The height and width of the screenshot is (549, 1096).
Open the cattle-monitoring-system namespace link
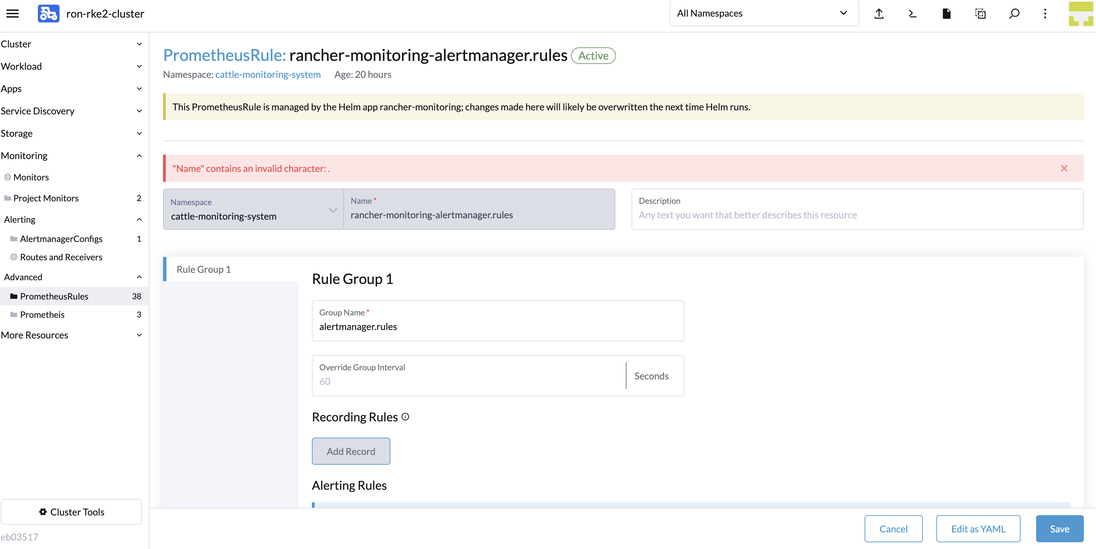click(x=268, y=74)
